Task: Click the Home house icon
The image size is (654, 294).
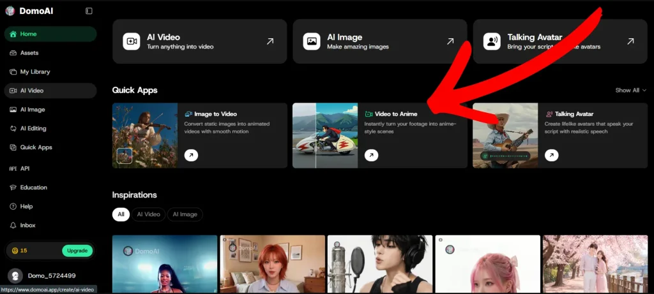Action: click(13, 34)
